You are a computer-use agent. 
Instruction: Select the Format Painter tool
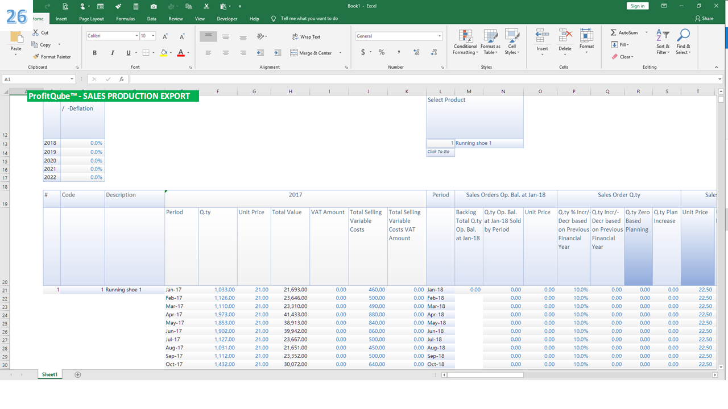(x=52, y=57)
